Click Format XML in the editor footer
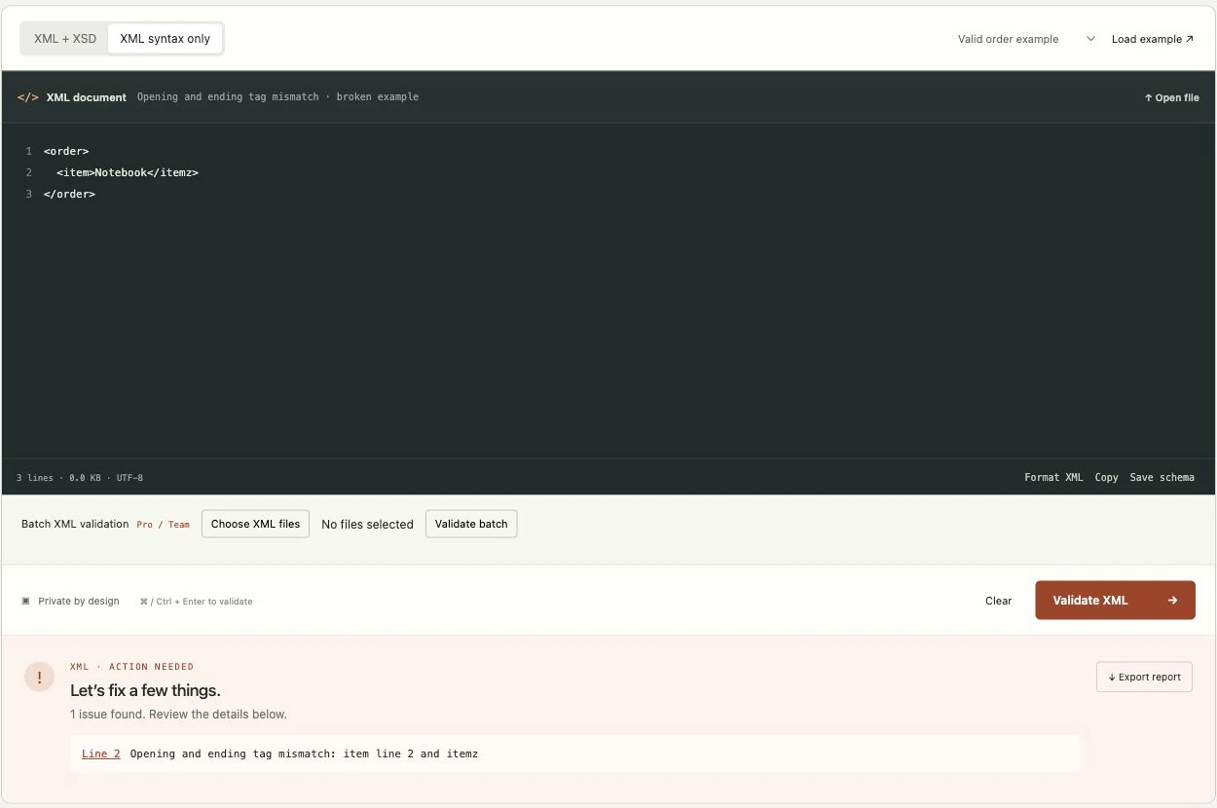 tap(1053, 477)
